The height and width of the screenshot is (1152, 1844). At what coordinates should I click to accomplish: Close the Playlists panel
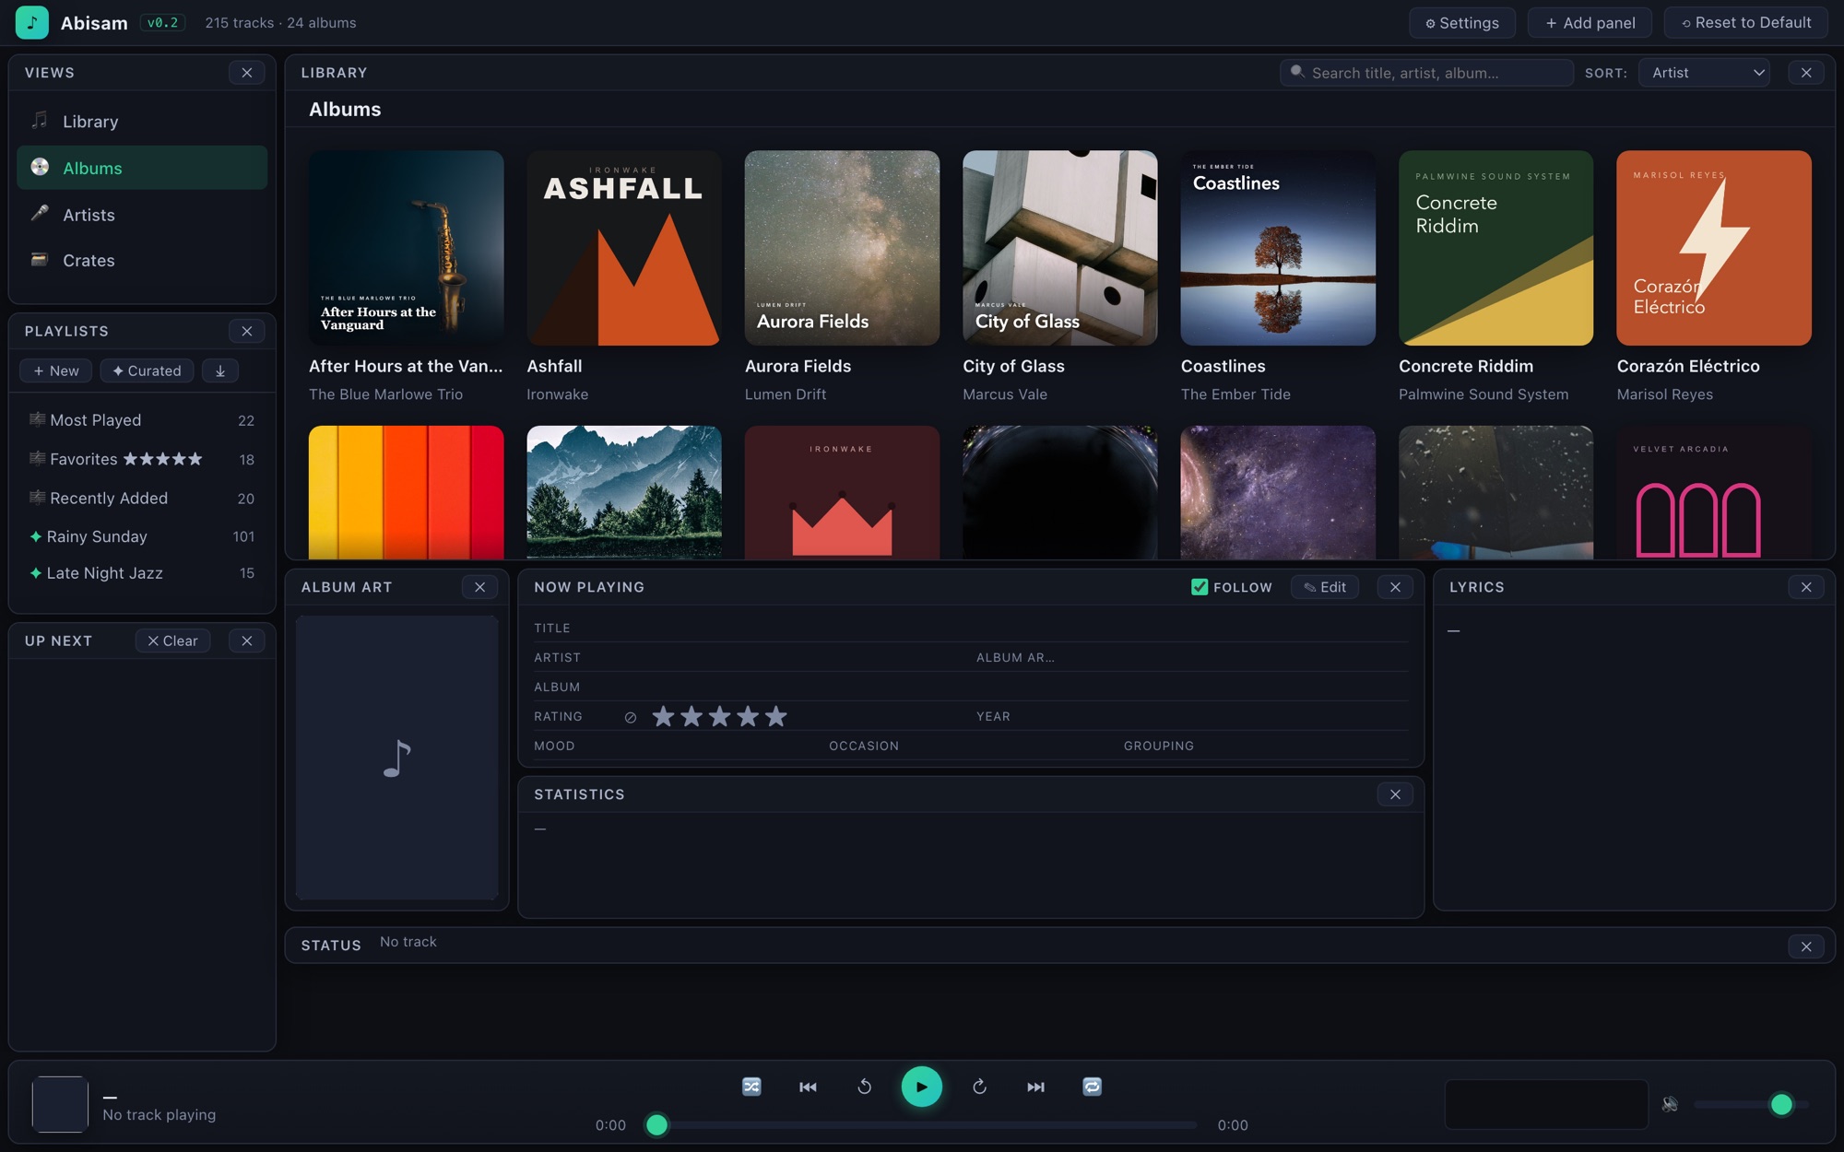pyautogui.click(x=247, y=331)
